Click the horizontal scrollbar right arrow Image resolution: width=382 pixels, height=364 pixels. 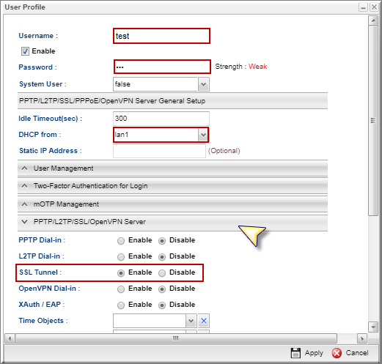pyautogui.click(x=362, y=338)
